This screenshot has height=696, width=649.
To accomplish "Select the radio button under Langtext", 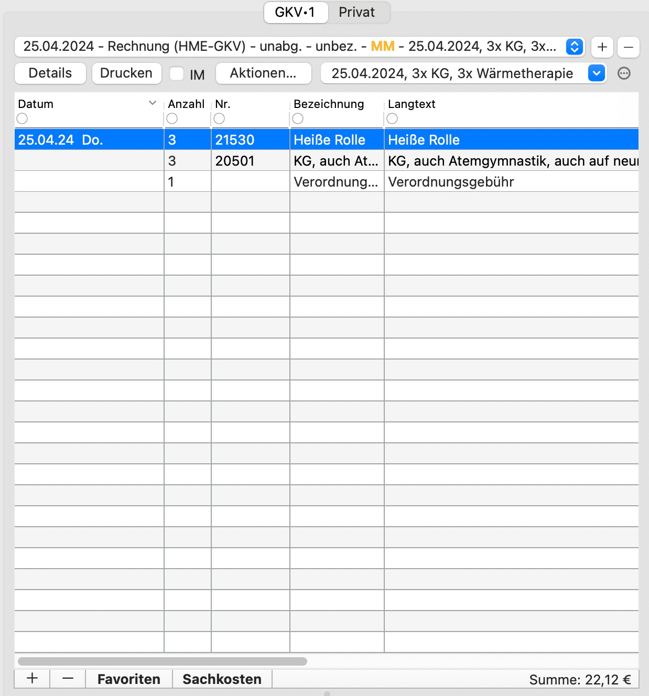I will click(392, 119).
